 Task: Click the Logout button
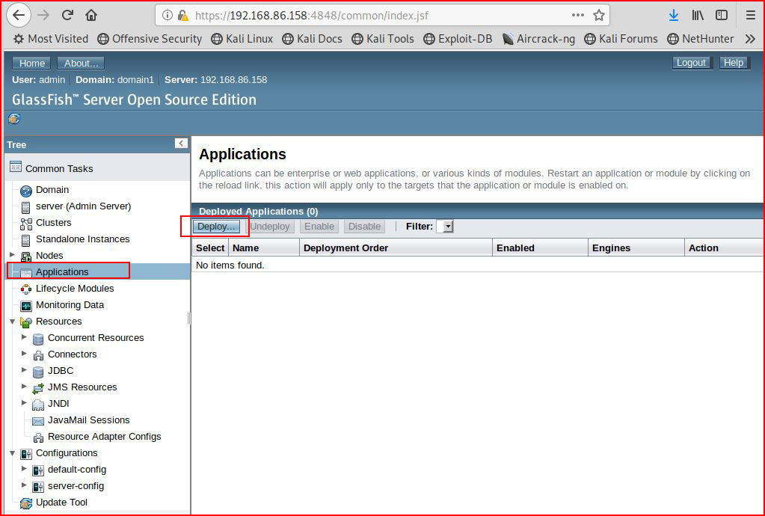pos(691,62)
